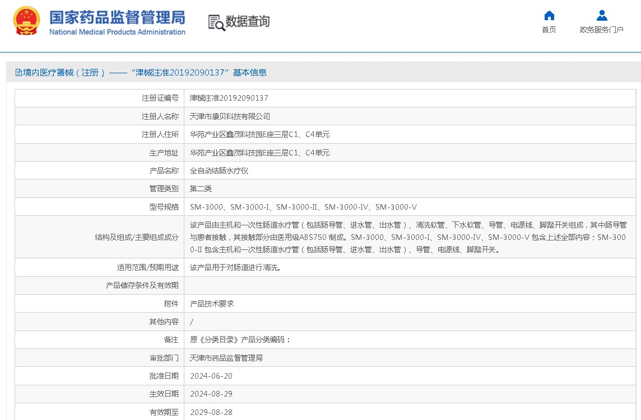Click the 有效期至 label
641x420 pixels.
tap(164, 412)
